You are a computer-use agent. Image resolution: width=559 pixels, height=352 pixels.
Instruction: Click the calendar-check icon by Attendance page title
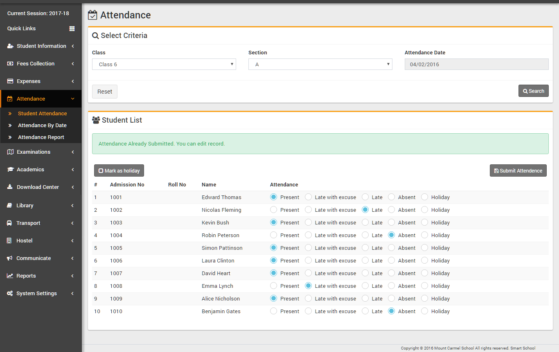(93, 15)
